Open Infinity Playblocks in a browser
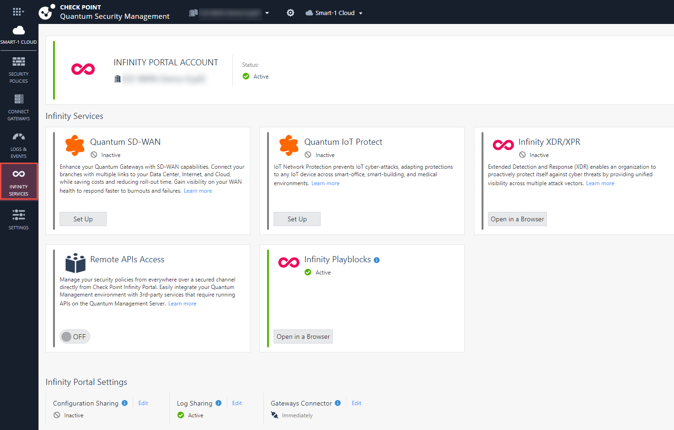 [x=303, y=336]
